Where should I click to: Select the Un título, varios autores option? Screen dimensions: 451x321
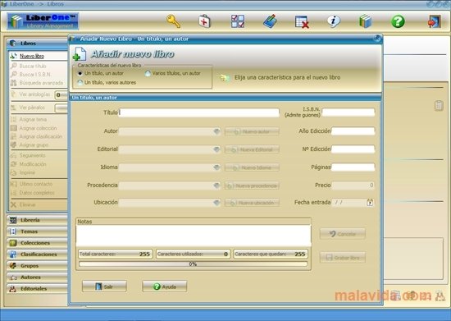pyautogui.click(x=107, y=83)
